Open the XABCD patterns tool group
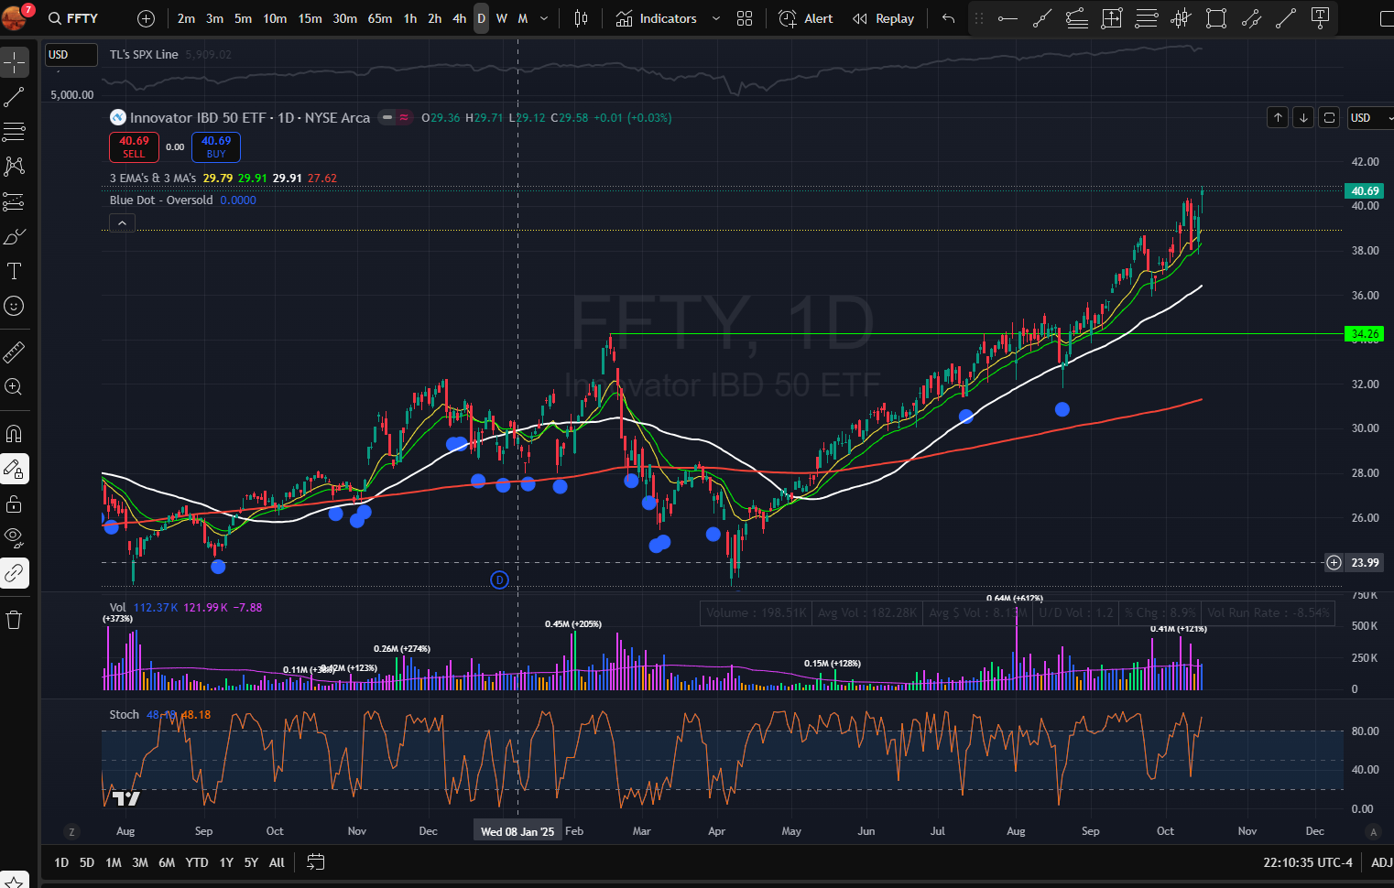Image resolution: width=1394 pixels, height=888 pixels. coord(15,167)
